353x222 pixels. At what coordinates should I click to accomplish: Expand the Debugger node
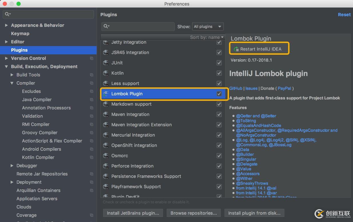12,166
